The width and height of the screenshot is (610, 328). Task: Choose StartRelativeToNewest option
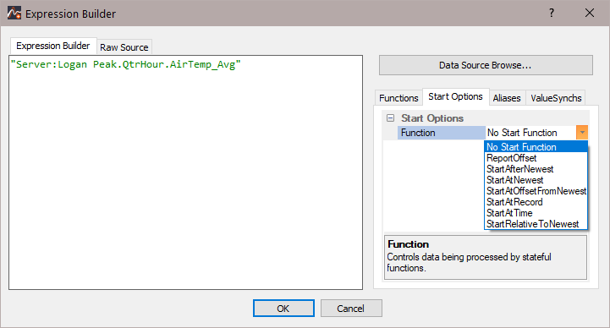536,224
